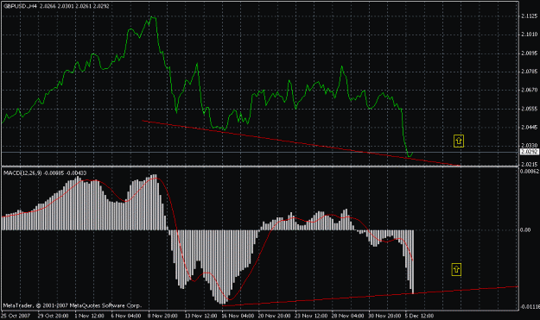Viewport: 540px width, 320px height.
Task: Click the 30 Nov 20:00 time label
Action: (x=384, y=316)
